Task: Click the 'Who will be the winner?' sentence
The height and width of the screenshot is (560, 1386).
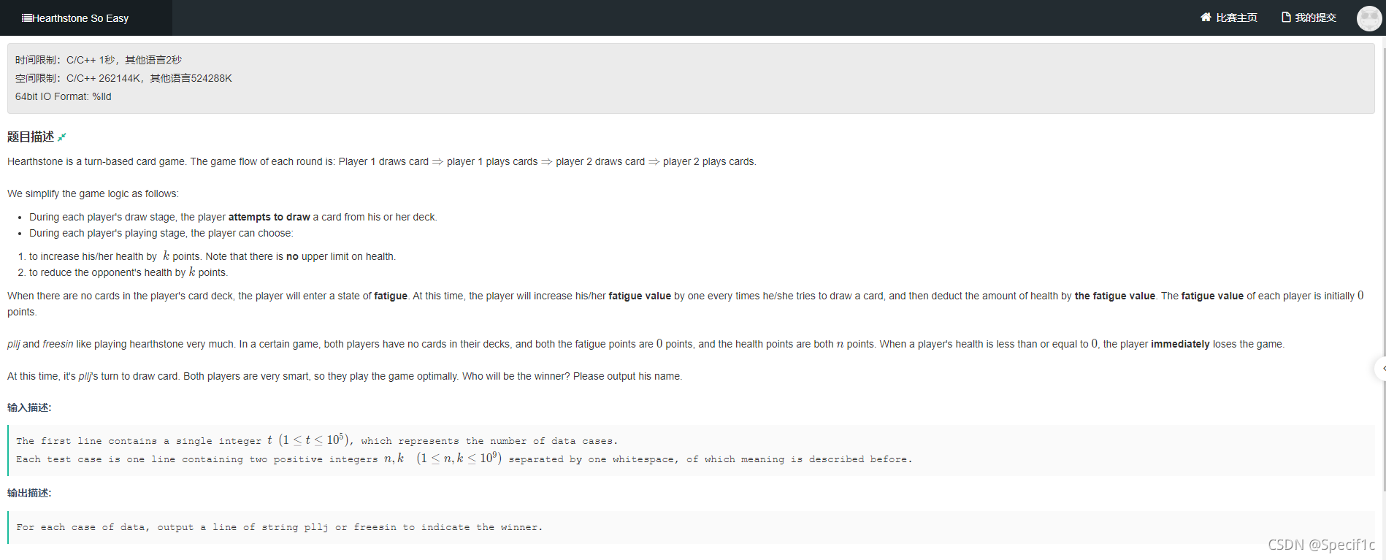Action: 516,376
